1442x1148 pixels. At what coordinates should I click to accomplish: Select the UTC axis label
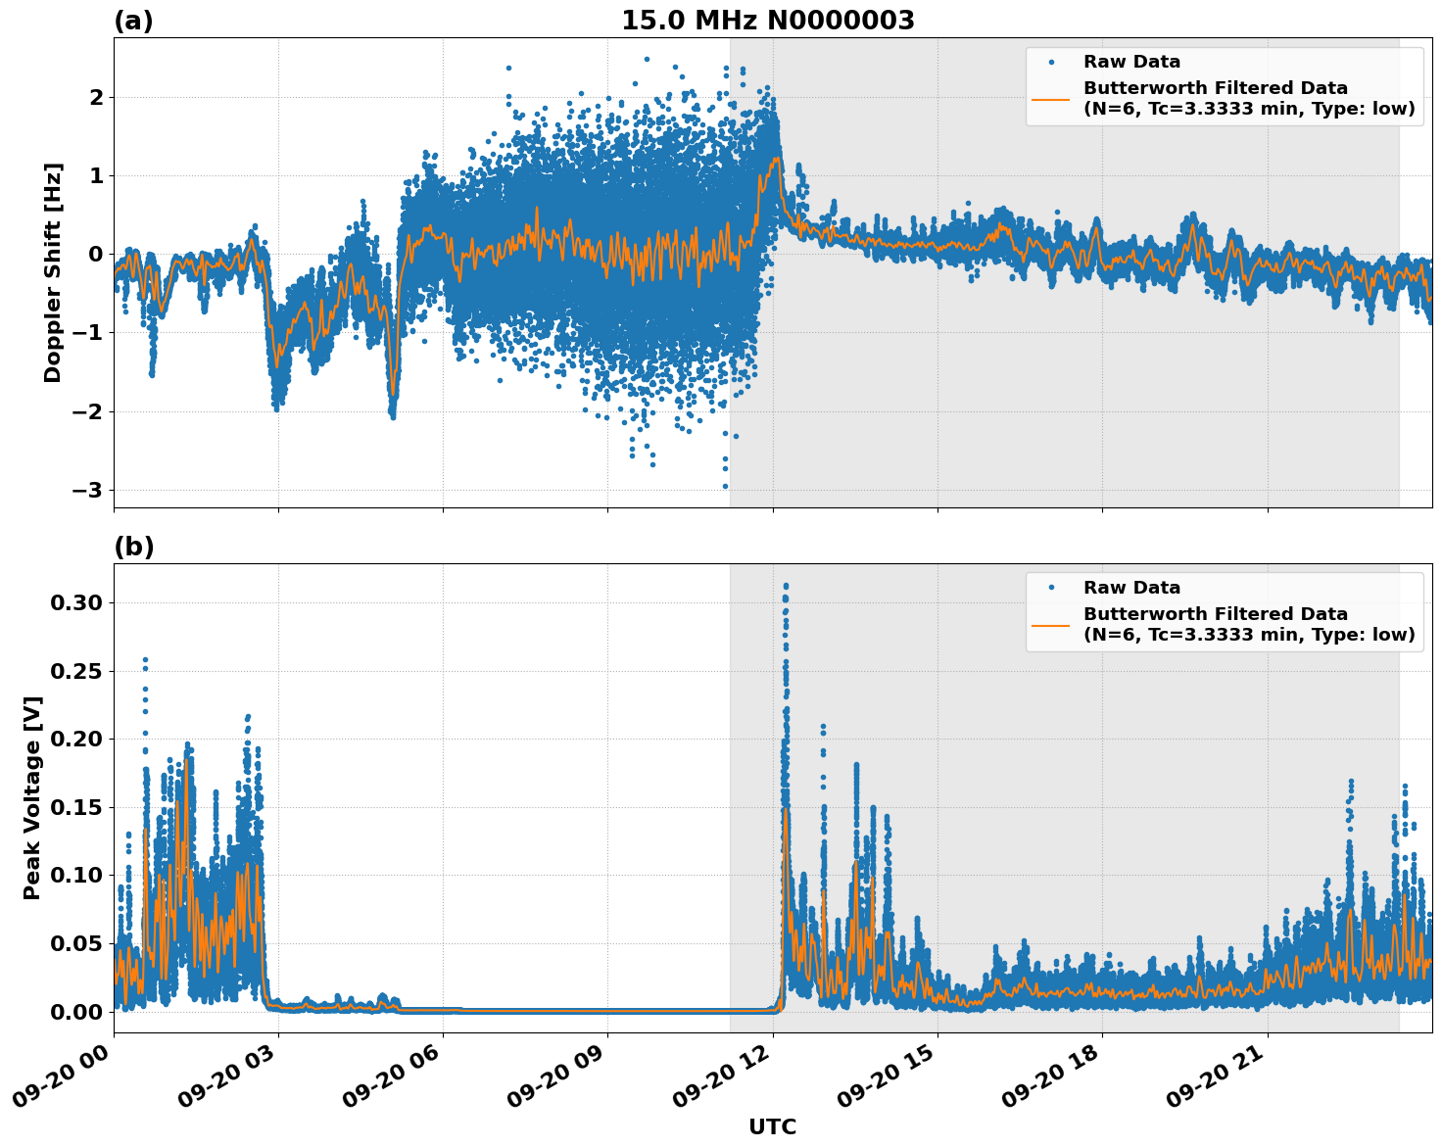tap(770, 1127)
